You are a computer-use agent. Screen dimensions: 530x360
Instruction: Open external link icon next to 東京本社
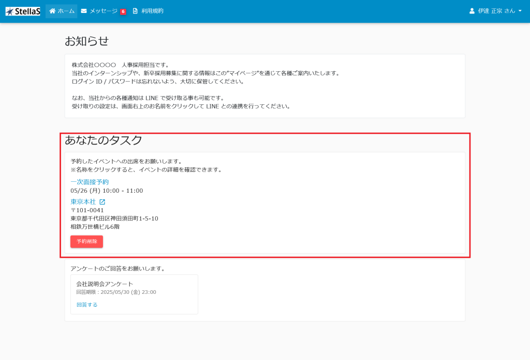[x=102, y=202]
